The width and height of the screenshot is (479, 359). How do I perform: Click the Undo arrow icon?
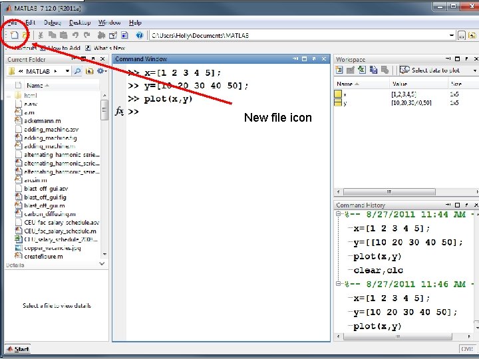75,35
